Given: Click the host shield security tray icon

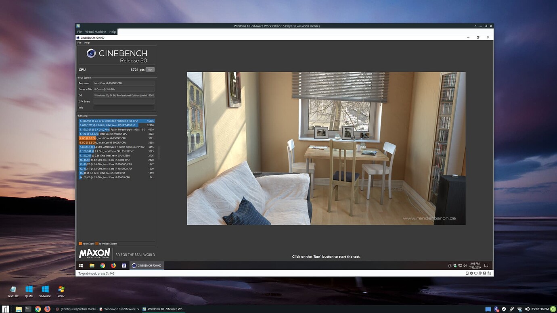Looking at the screenshot, I should point(504,309).
